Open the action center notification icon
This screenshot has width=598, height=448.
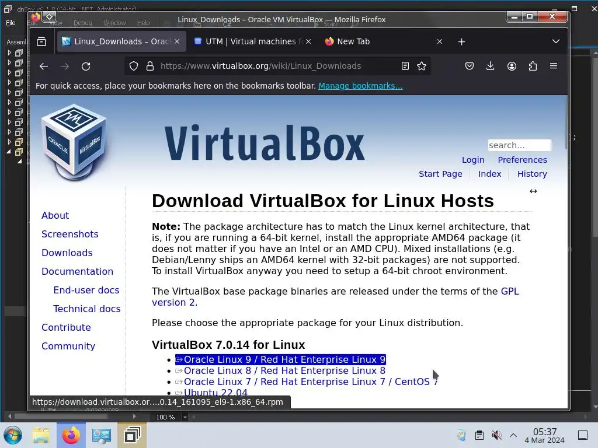tap(583, 435)
